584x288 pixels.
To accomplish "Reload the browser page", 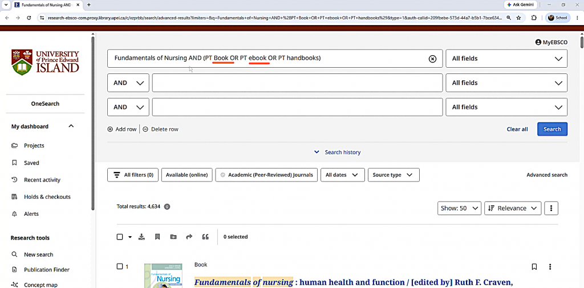I will click(x=29, y=18).
